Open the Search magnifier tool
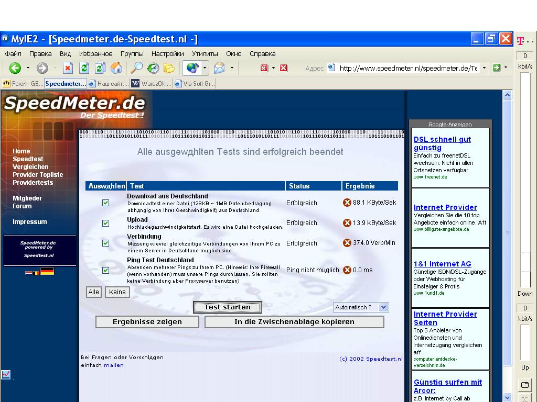Image resolution: width=537 pixels, height=402 pixels. pyautogui.click(x=137, y=68)
